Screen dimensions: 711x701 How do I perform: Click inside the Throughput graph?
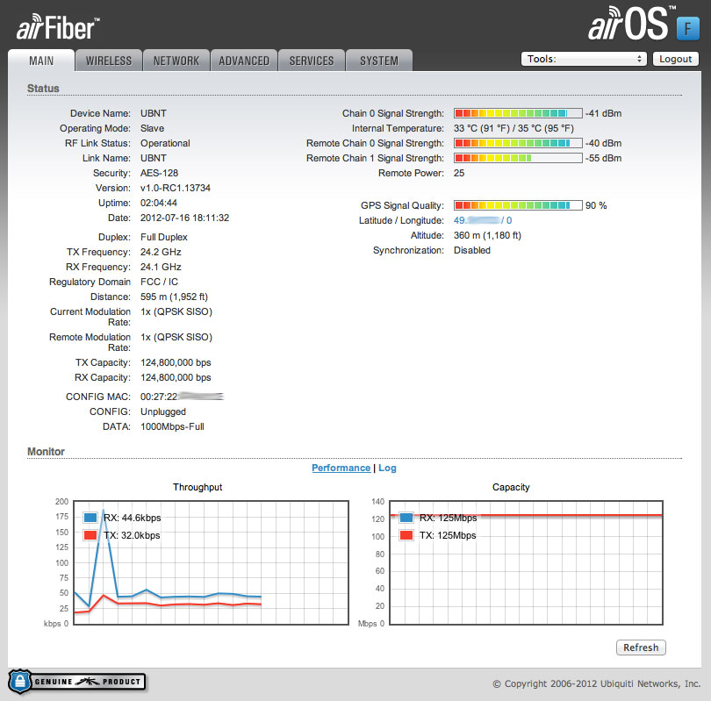click(211, 562)
